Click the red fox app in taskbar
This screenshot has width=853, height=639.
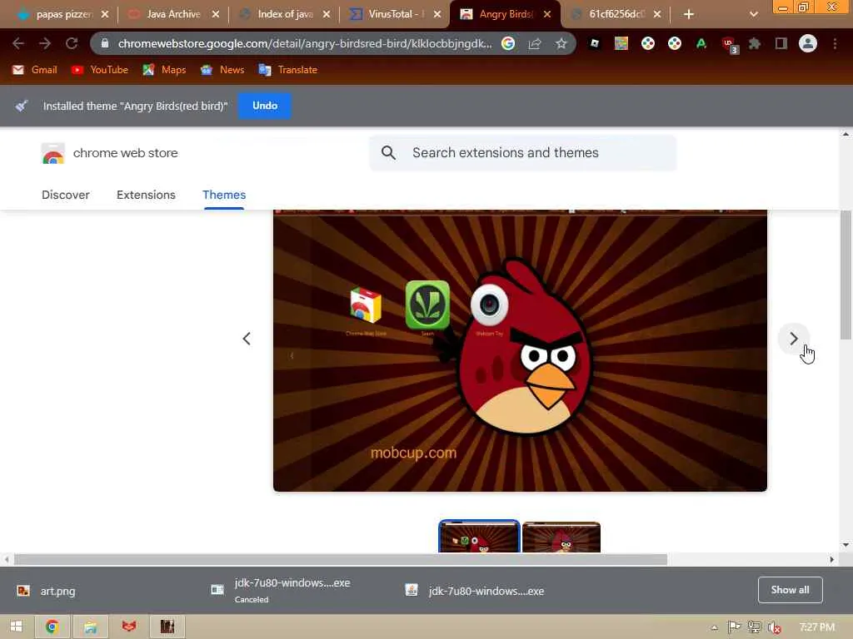pos(129,627)
